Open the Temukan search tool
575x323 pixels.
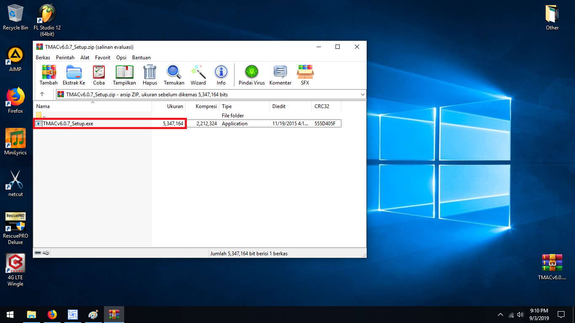(x=174, y=75)
